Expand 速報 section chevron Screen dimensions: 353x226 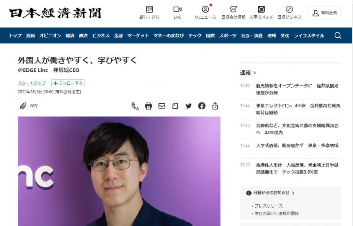coord(255,73)
